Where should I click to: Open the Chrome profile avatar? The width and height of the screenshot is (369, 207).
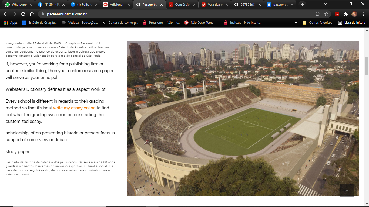point(354,14)
